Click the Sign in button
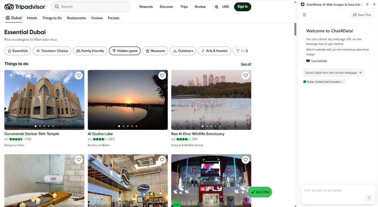The width and height of the screenshot is (378, 207). (243, 7)
